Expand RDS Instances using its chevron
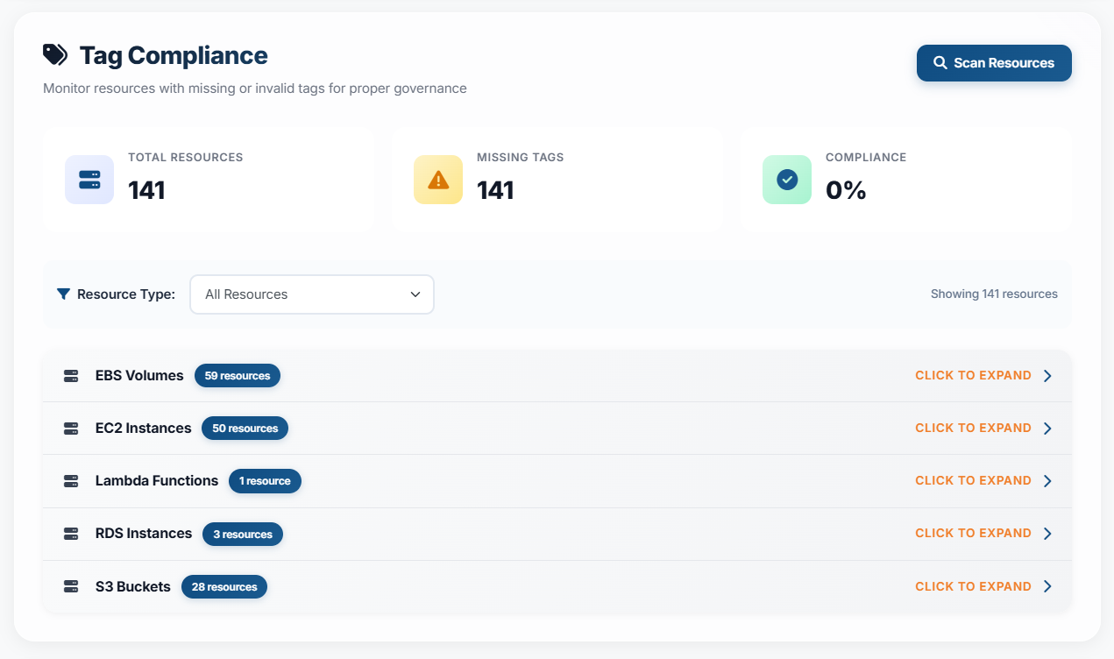Viewport: 1114px width, 659px height. [1047, 534]
